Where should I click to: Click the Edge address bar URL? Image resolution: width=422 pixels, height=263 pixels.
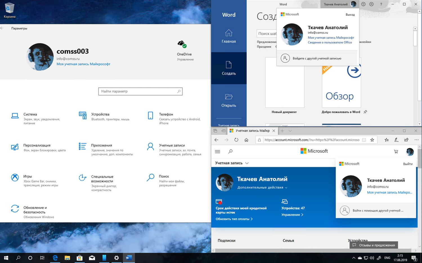[x=312, y=140]
